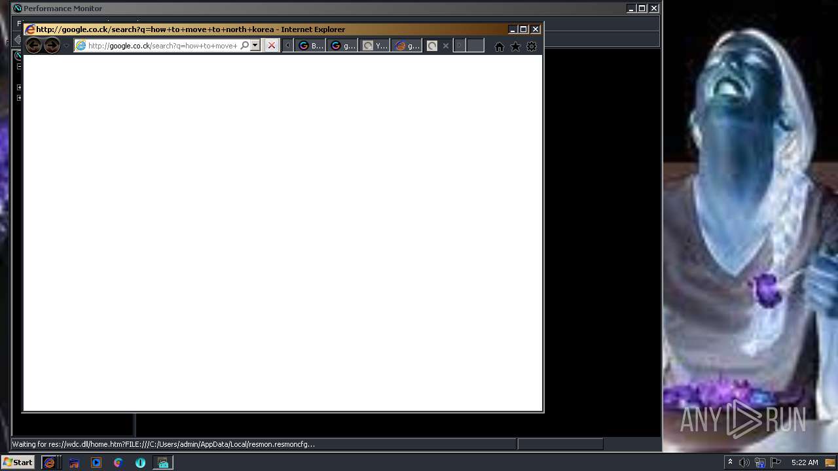Click the Waiting for res://wdc.dll status text

(x=163, y=444)
